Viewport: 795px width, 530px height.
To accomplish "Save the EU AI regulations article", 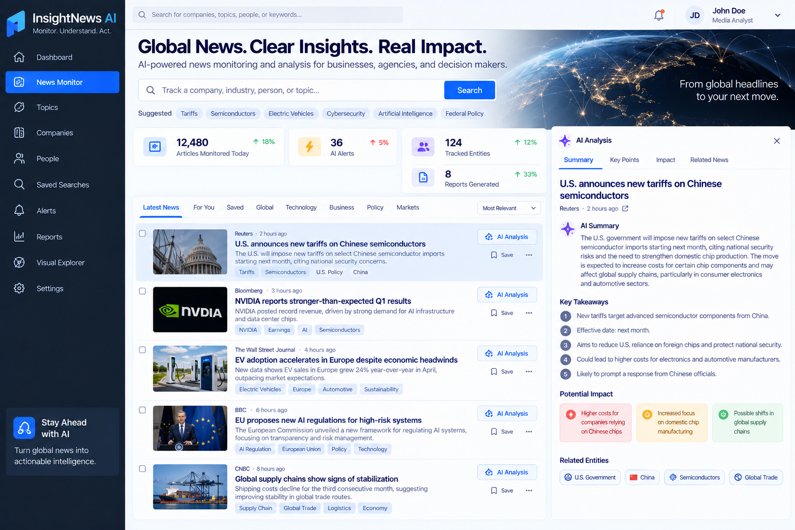I will [x=502, y=432].
